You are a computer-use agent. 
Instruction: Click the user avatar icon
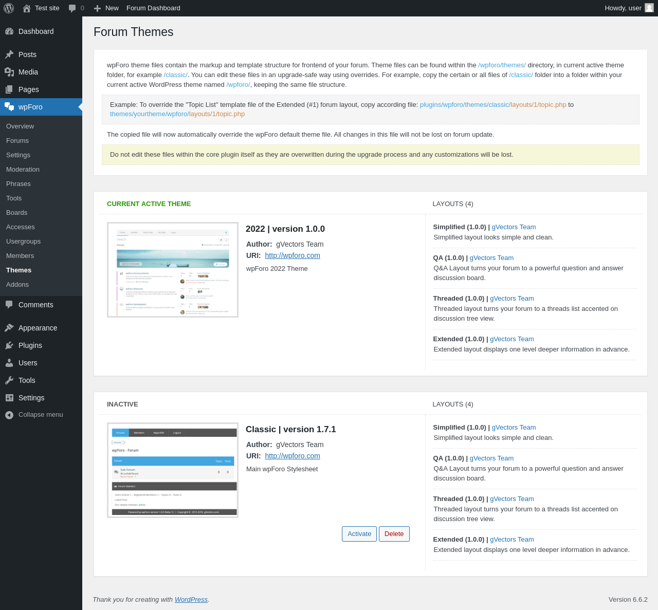point(649,8)
